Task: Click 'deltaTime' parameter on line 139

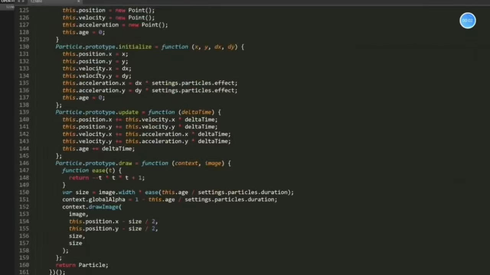Action: tap(196, 112)
